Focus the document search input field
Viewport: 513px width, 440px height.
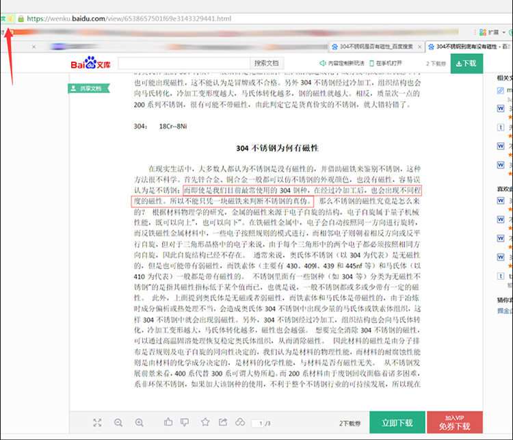point(184,63)
